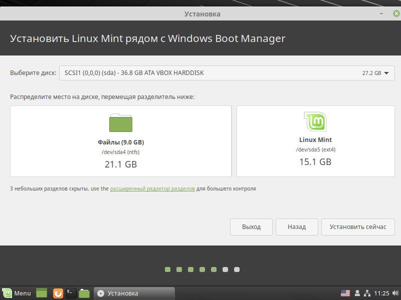Select the Linux Mint /dev/sda5 partition box

[316, 141]
